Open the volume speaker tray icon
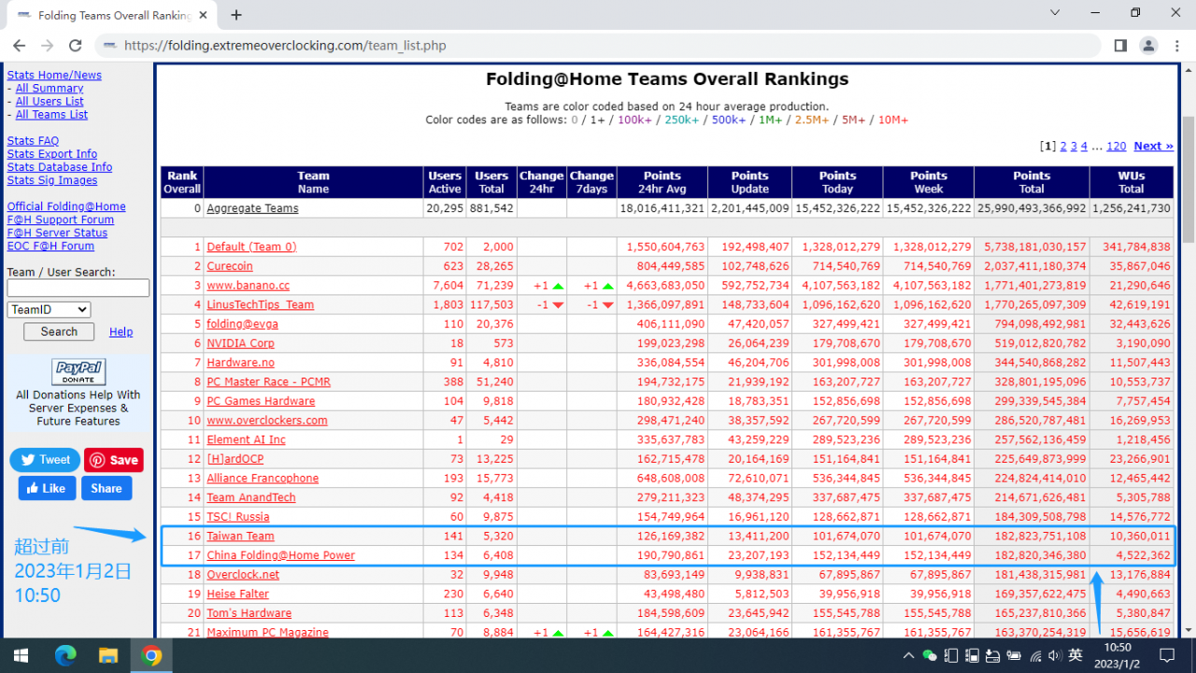1196x673 pixels. 1055,656
